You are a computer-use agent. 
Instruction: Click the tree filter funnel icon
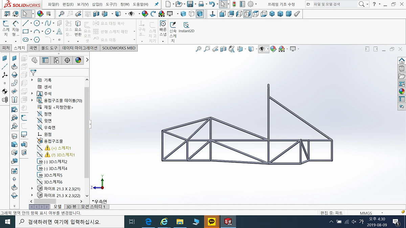[x=33, y=72]
